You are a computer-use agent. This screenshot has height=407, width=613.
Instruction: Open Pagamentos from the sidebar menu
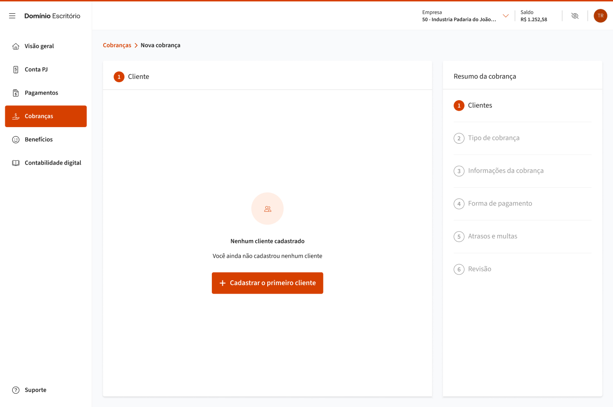pos(41,93)
